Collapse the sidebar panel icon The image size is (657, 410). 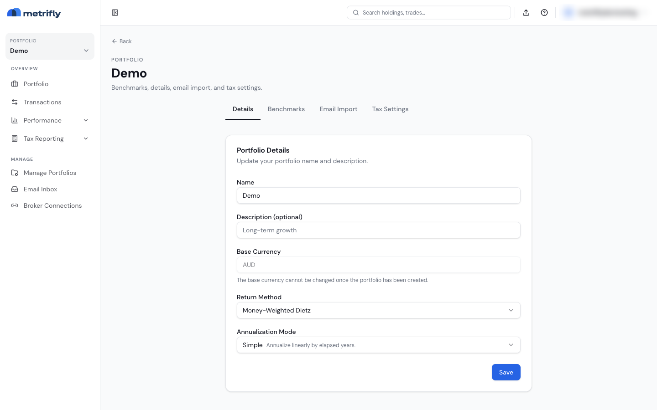point(115,13)
